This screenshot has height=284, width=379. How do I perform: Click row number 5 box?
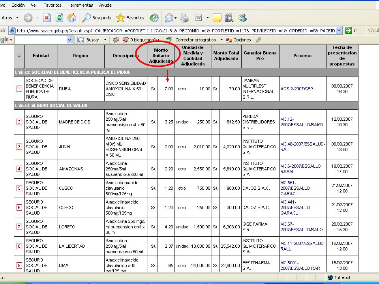click(19, 188)
